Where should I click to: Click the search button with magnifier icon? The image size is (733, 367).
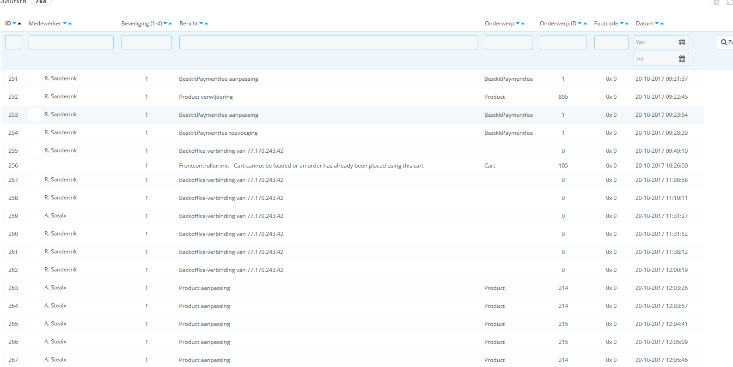(x=725, y=42)
